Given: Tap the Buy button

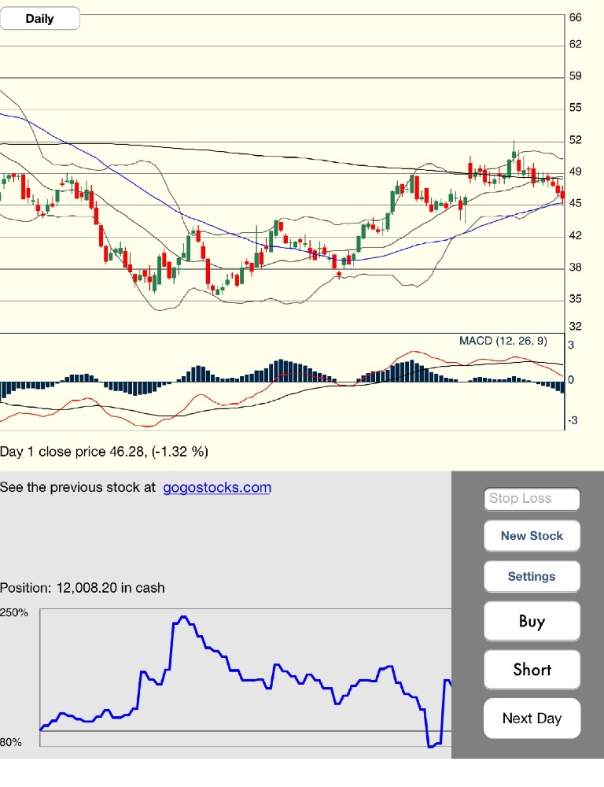Looking at the screenshot, I should [532, 621].
